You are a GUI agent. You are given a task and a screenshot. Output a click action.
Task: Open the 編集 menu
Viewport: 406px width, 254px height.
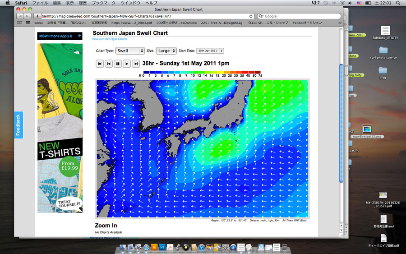[x=57, y=3]
